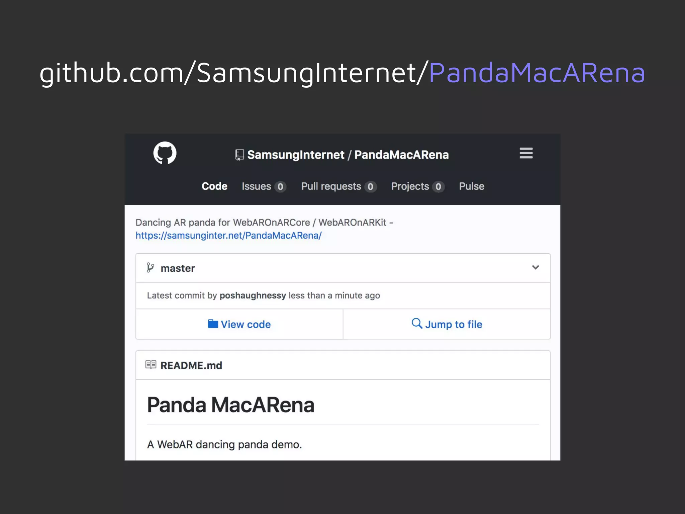Click the git branch icon beside master
This screenshot has width=685, height=514.
(151, 268)
